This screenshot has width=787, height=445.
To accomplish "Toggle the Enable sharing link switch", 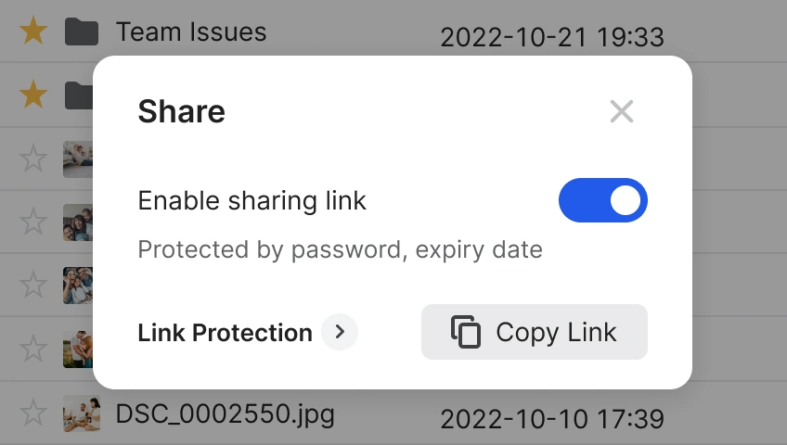I will tap(602, 200).
